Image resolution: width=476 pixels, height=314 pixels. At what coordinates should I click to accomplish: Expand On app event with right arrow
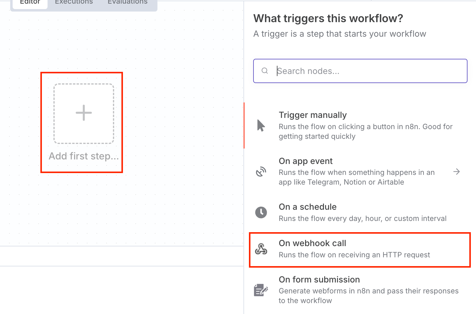457,172
